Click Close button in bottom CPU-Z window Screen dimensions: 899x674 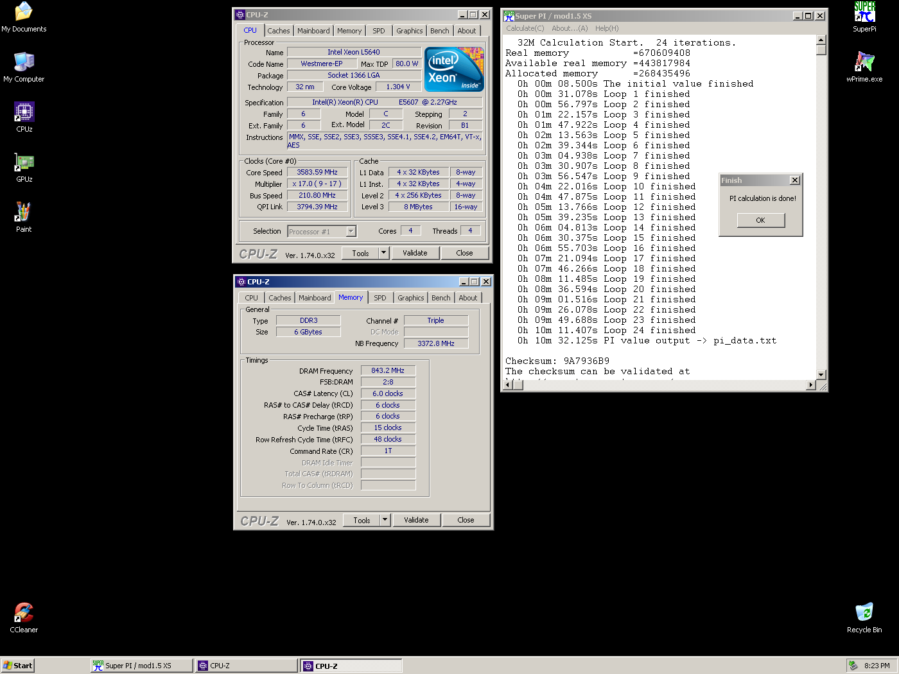pos(466,520)
